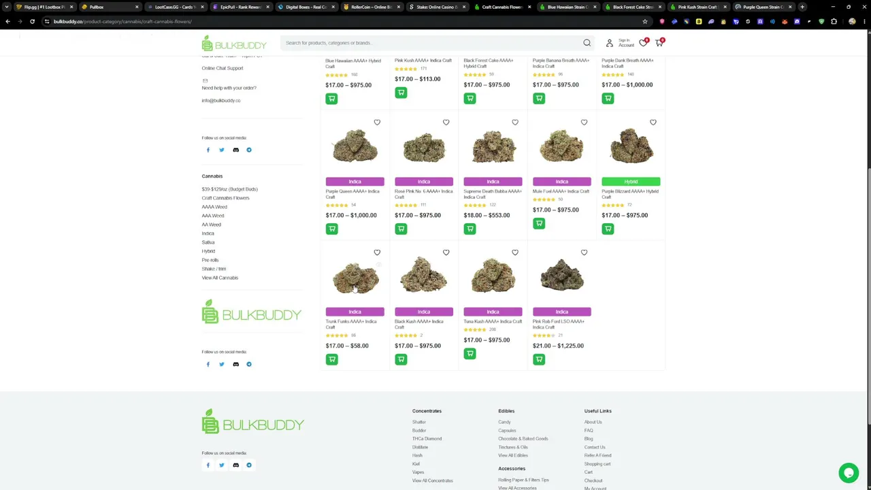The height and width of the screenshot is (490, 871).
Task: Add Pink Rob Ford LSO to cart
Action: (x=539, y=359)
